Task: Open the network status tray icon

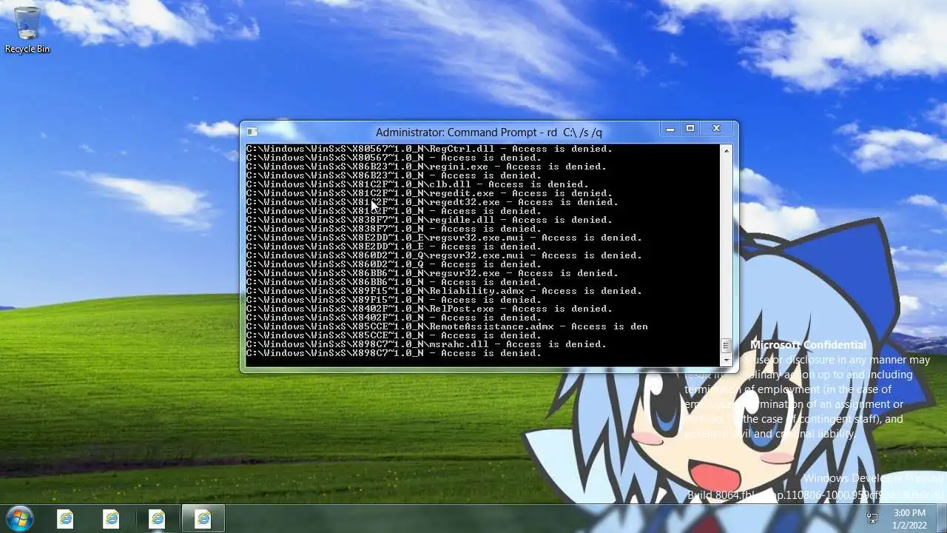Action: coord(872,518)
